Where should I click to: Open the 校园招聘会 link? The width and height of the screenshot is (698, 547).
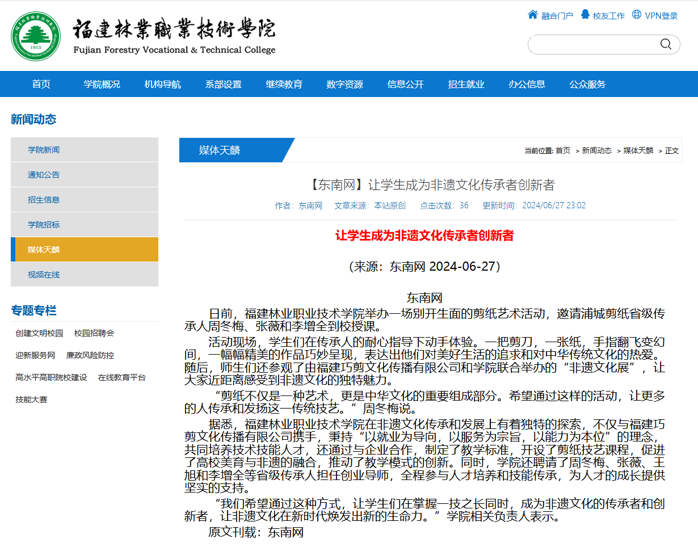point(94,333)
